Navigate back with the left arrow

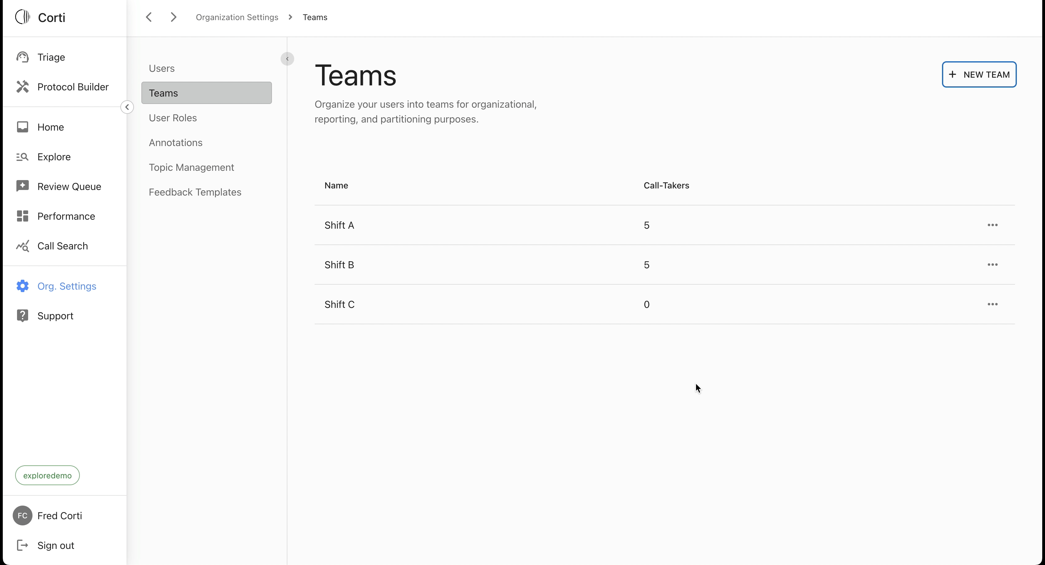point(149,17)
